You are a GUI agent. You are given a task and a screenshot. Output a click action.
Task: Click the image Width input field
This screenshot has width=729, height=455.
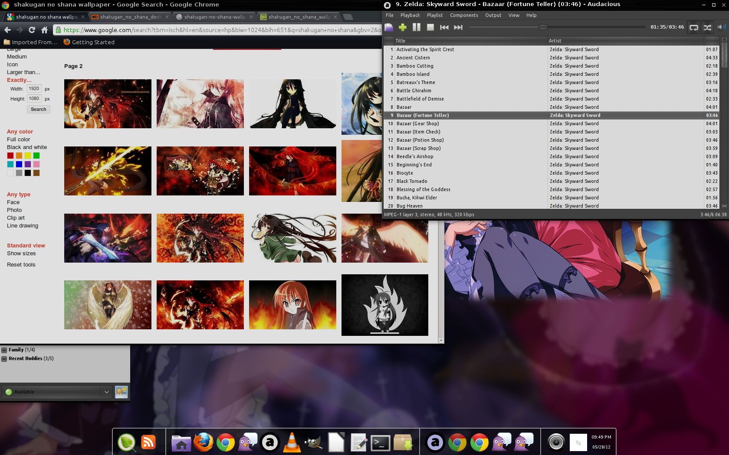34,89
